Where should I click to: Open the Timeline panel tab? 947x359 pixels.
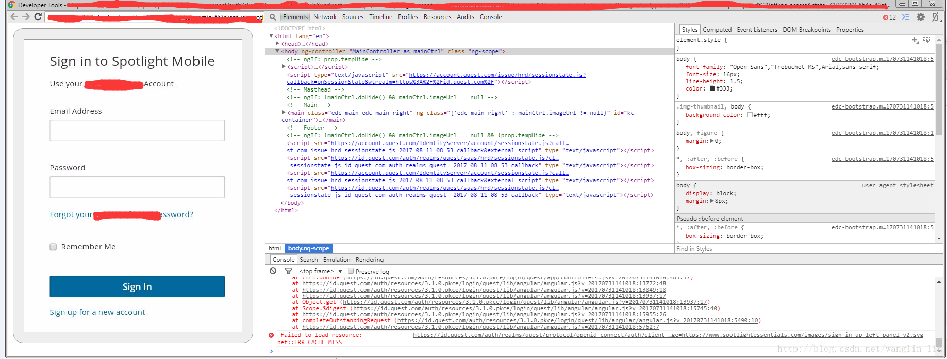click(x=381, y=17)
